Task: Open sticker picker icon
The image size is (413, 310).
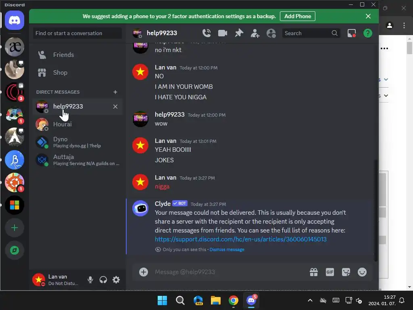Action: click(x=346, y=272)
